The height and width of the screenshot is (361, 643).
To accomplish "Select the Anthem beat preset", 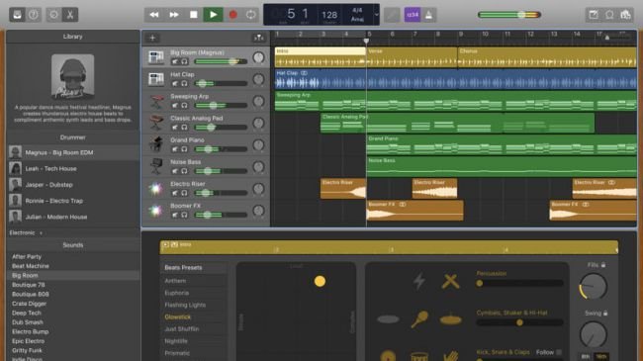I will pyautogui.click(x=193, y=281).
